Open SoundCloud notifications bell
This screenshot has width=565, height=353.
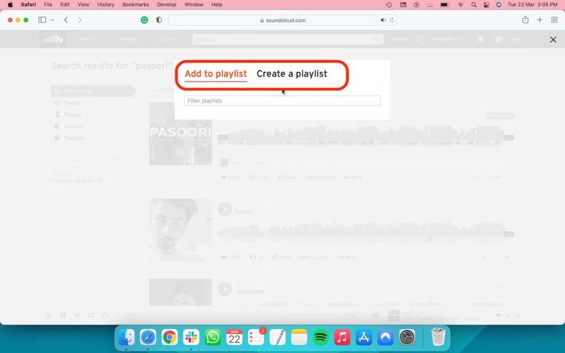pos(479,39)
